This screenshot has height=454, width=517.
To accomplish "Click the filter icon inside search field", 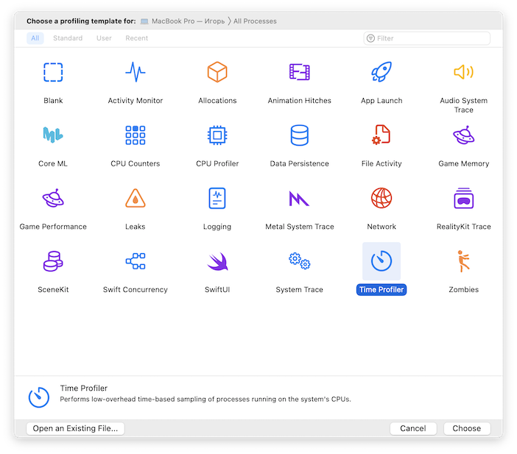I will tap(370, 38).
